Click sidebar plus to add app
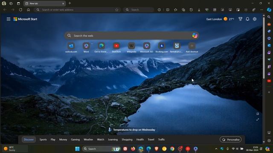 pyautogui.click(x=269, y=92)
